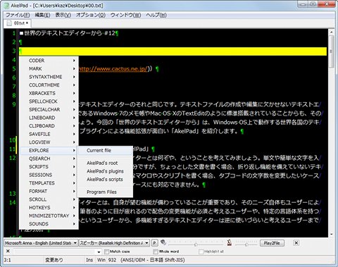Click the Play2File button

[x=272, y=243]
